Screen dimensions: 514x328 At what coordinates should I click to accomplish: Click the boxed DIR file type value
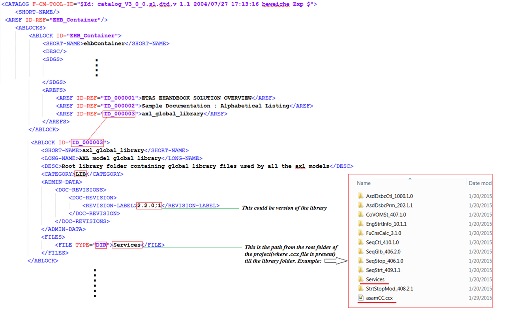click(x=101, y=245)
